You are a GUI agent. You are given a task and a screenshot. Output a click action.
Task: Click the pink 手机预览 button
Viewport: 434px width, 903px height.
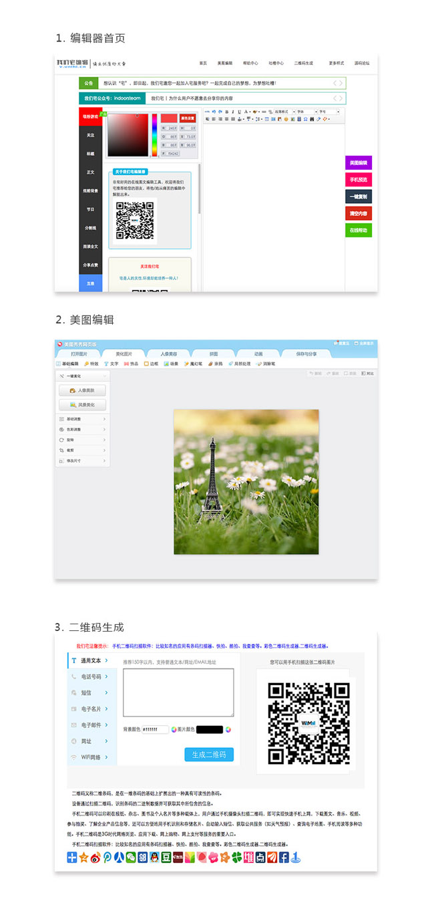point(359,180)
